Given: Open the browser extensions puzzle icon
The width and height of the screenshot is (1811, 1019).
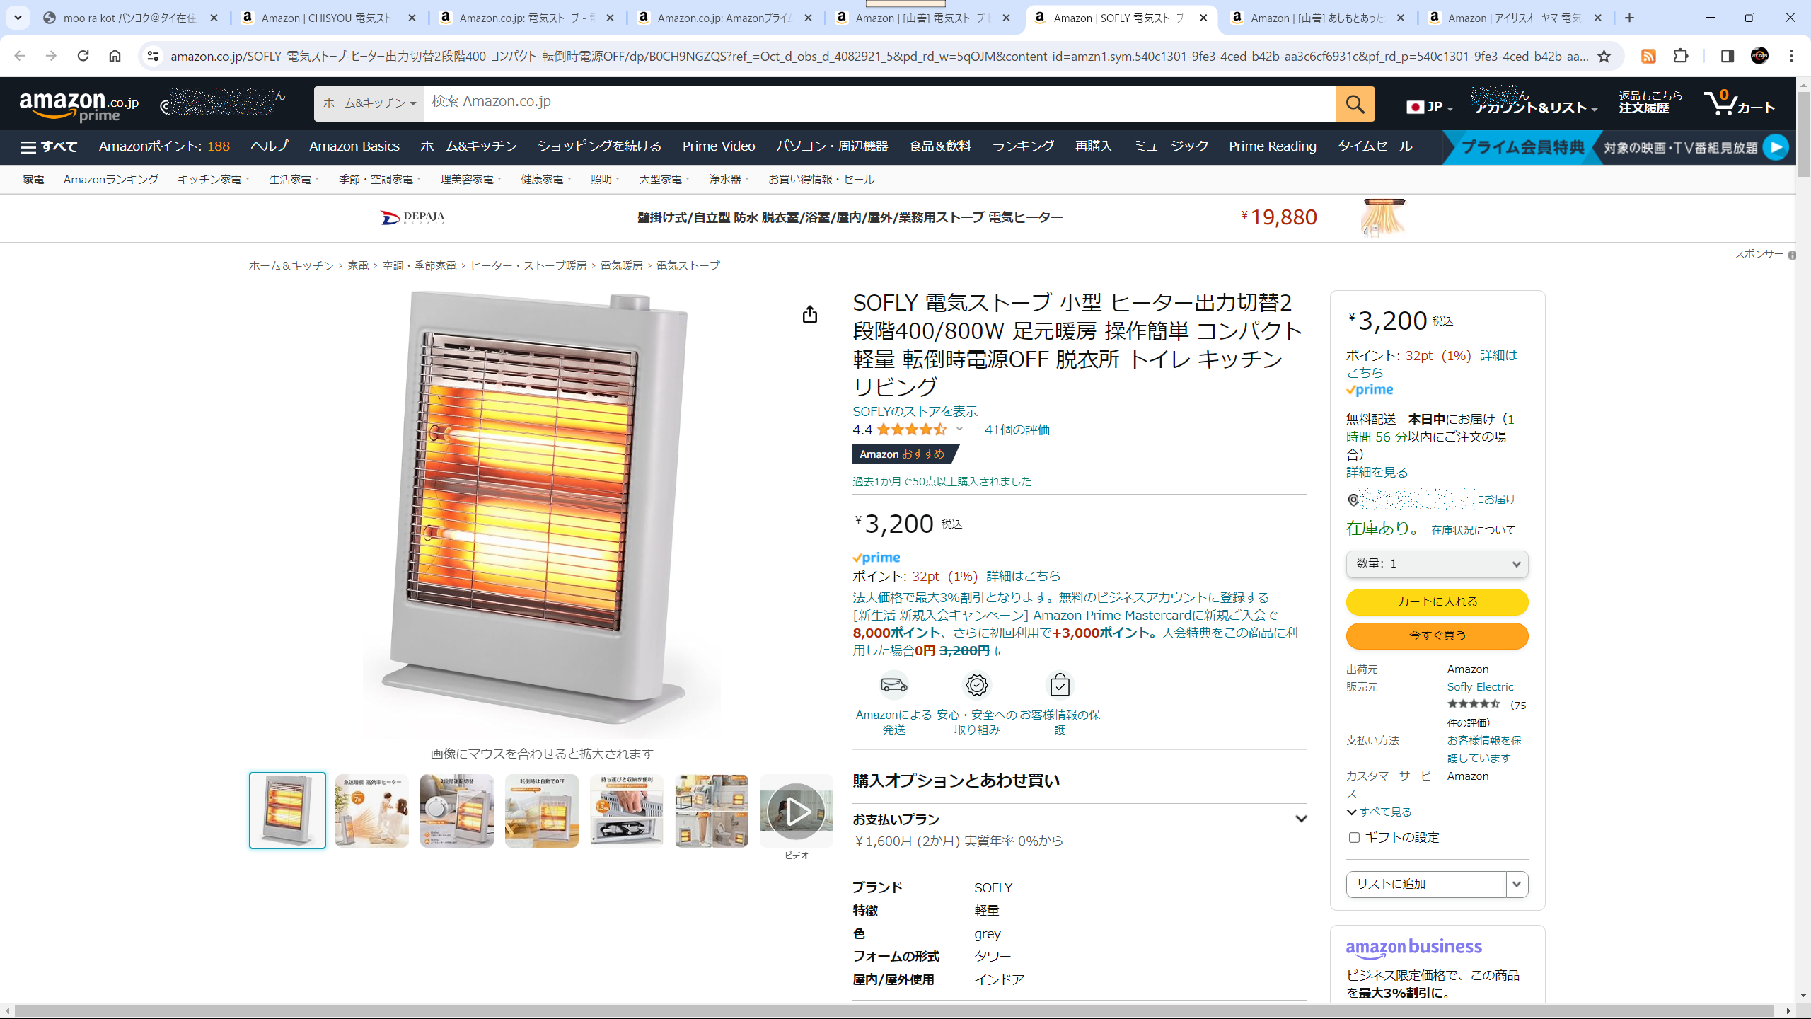Looking at the screenshot, I should pos(1681,56).
